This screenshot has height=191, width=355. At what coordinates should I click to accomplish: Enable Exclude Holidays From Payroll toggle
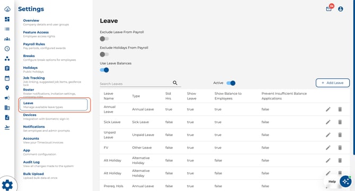104,54
